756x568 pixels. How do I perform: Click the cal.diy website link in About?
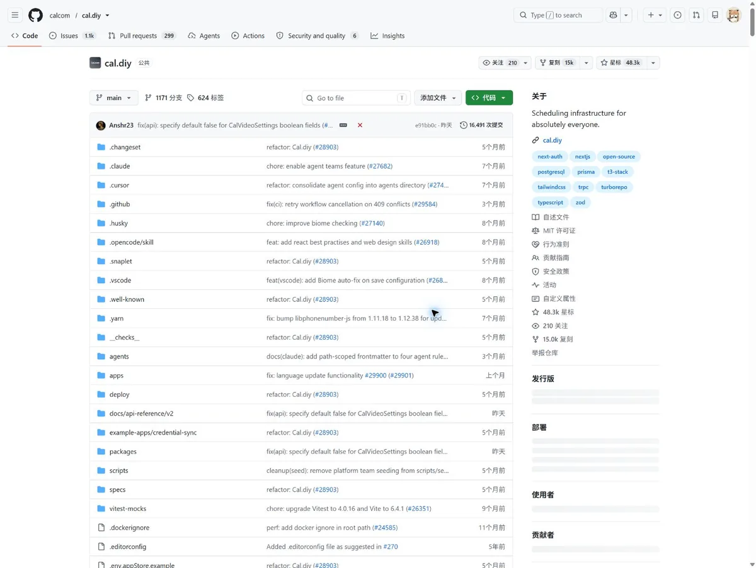tap(552, 140)
